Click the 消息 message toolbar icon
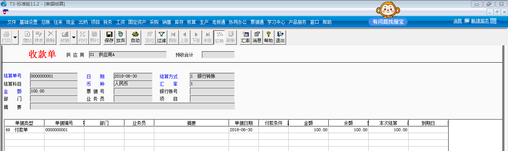Image resolution: width=508 pixels, height=151 pixels. pos(257,37)
